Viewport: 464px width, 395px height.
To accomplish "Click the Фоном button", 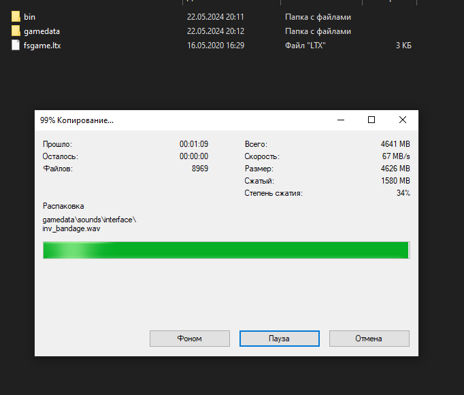I will [190, 339].
